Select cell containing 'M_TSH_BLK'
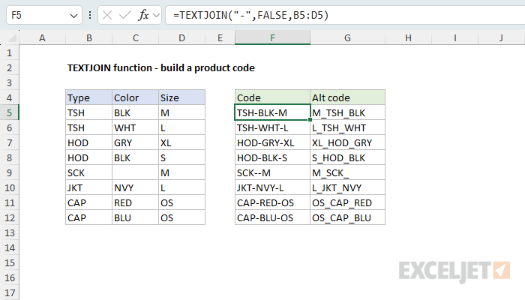Viewport: 525px width, 300px height. tap(347, 112)
